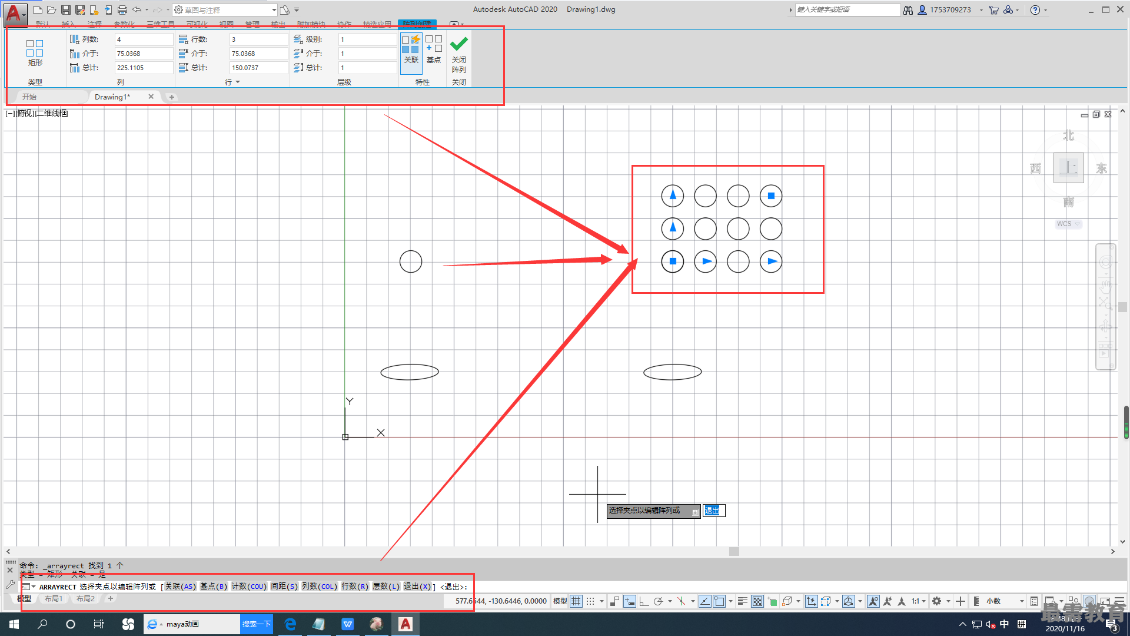1130x636 pixels.
Task: Click the Redo arrow icon
Action: tap(158, 10)
